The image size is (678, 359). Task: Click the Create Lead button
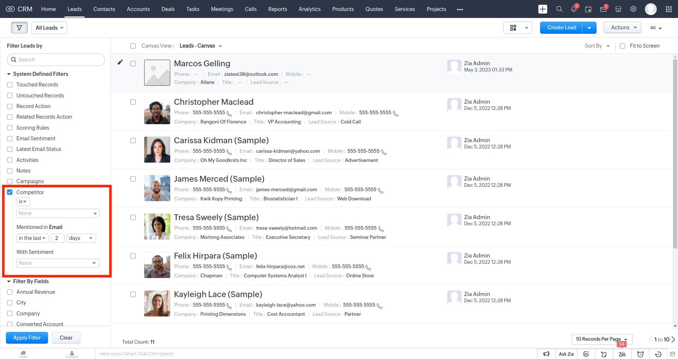point(561,27)
